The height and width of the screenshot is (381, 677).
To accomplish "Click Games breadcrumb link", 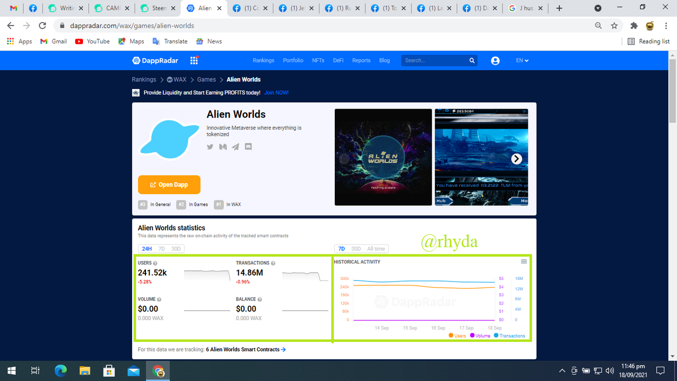I will click(x=206, y=79).
